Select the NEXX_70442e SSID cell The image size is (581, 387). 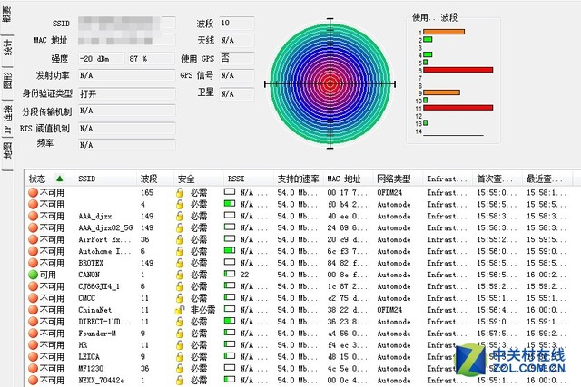tap(101, 381)
